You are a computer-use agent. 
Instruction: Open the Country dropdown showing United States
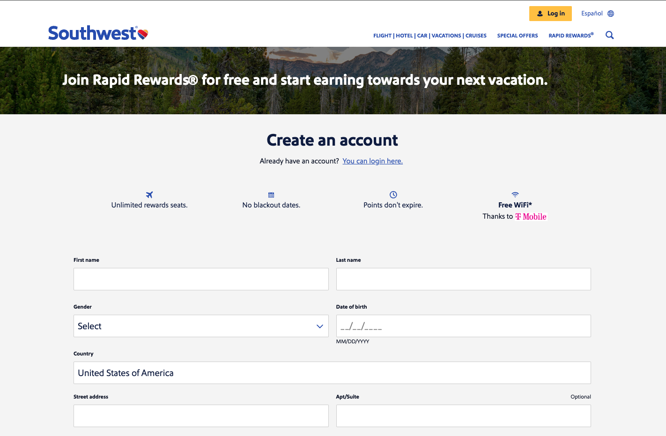coord(332,373)
